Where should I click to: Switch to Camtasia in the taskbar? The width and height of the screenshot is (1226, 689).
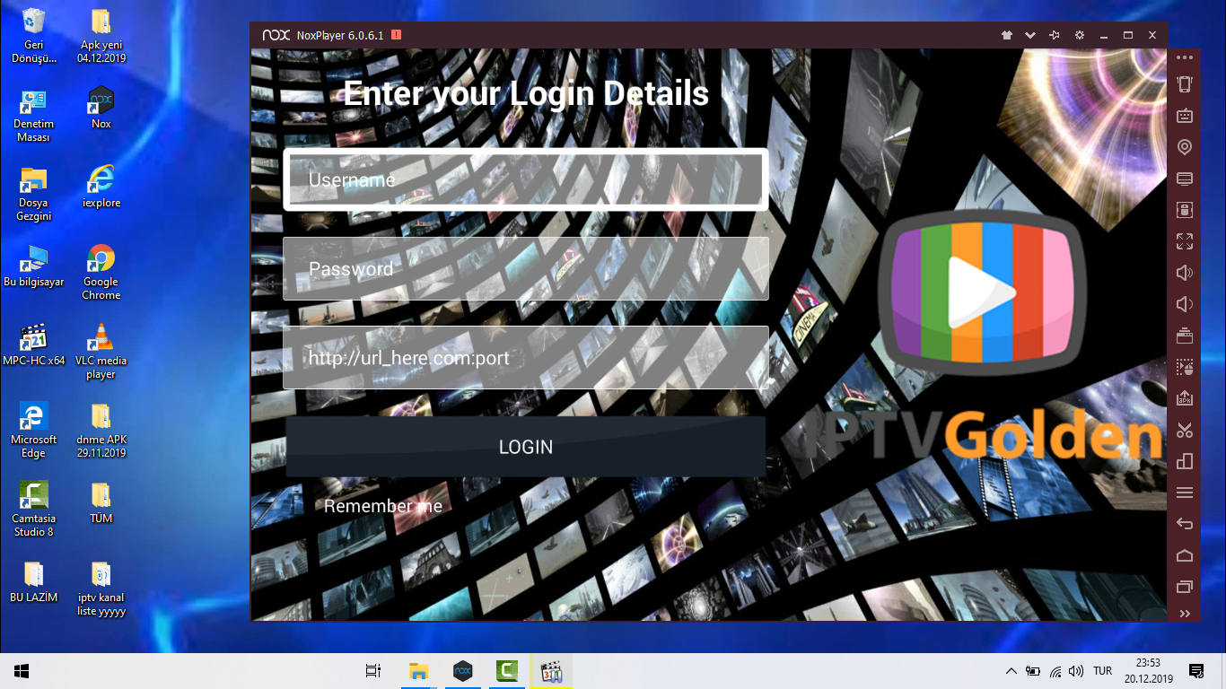(506, 671)
